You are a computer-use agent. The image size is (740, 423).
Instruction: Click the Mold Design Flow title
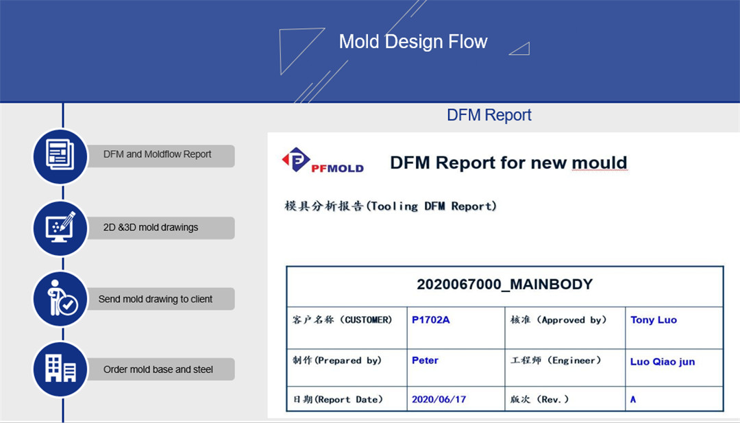pyautogui.click(x=413, y=42)
